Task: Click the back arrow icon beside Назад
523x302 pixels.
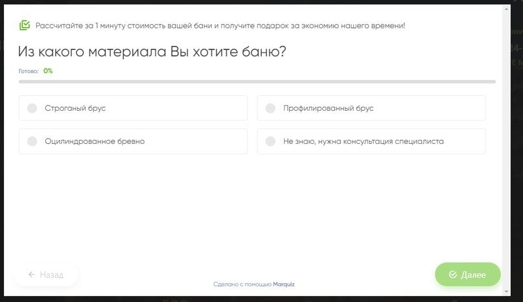Action: 32,275
